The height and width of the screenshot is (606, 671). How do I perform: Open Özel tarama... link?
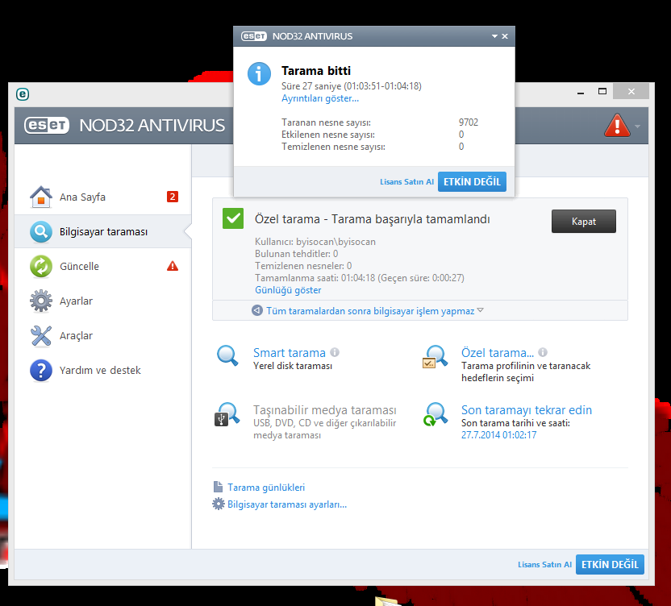pos(498,353)
